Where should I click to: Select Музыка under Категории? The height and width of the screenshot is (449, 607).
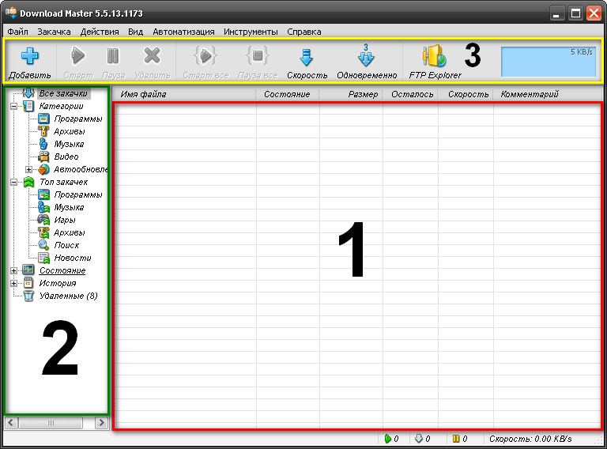click(x=69, y=144)
